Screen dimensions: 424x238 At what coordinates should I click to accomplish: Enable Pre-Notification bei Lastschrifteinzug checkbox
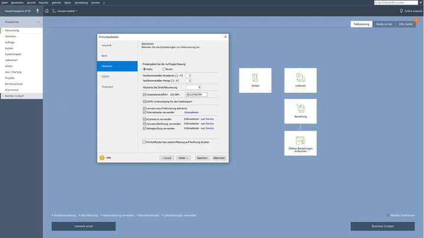(x=144, y=142)
